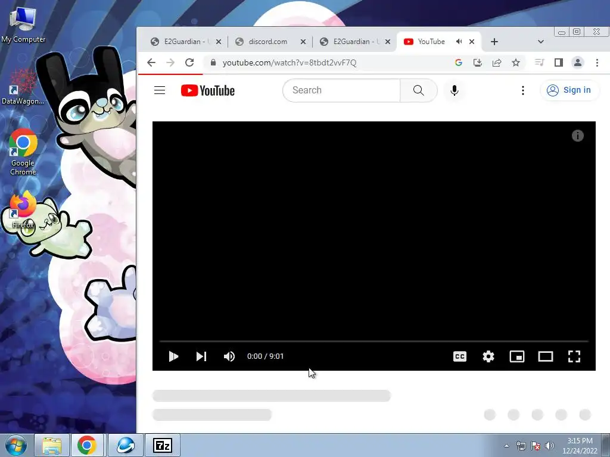Close the discord.com tab
The image size is (610, 457).
click(x=303, y=42)
